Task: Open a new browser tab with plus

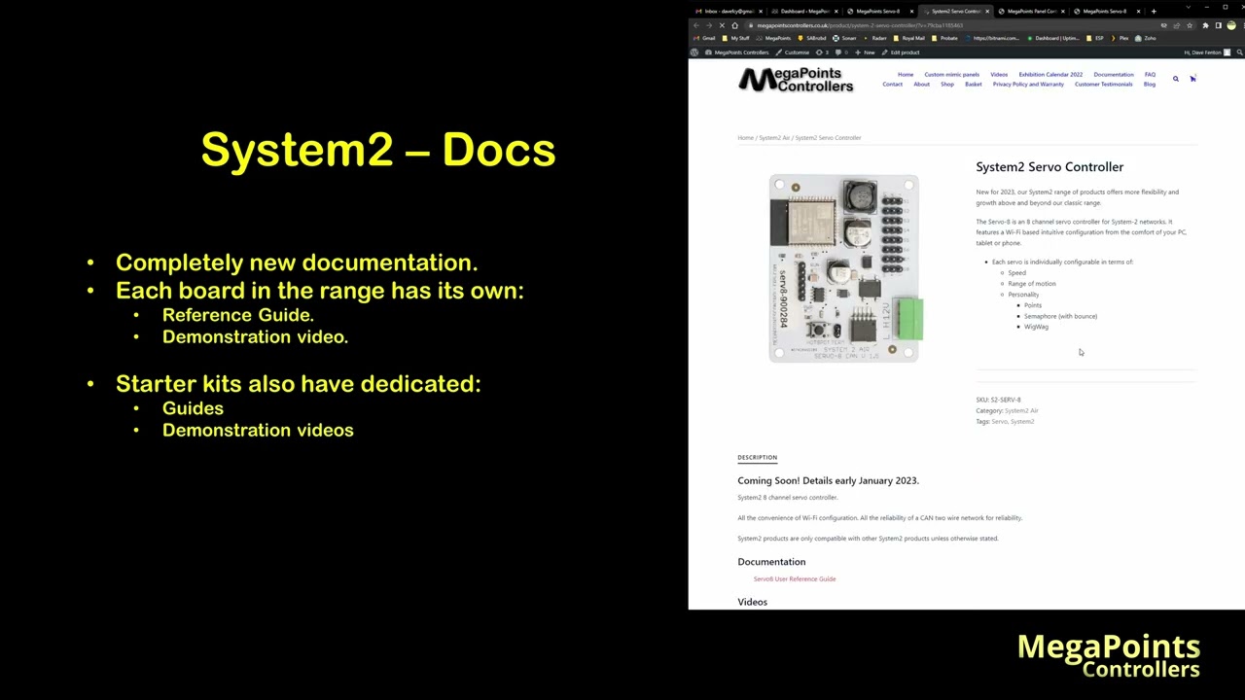Action: click(x=1154, y=12)
